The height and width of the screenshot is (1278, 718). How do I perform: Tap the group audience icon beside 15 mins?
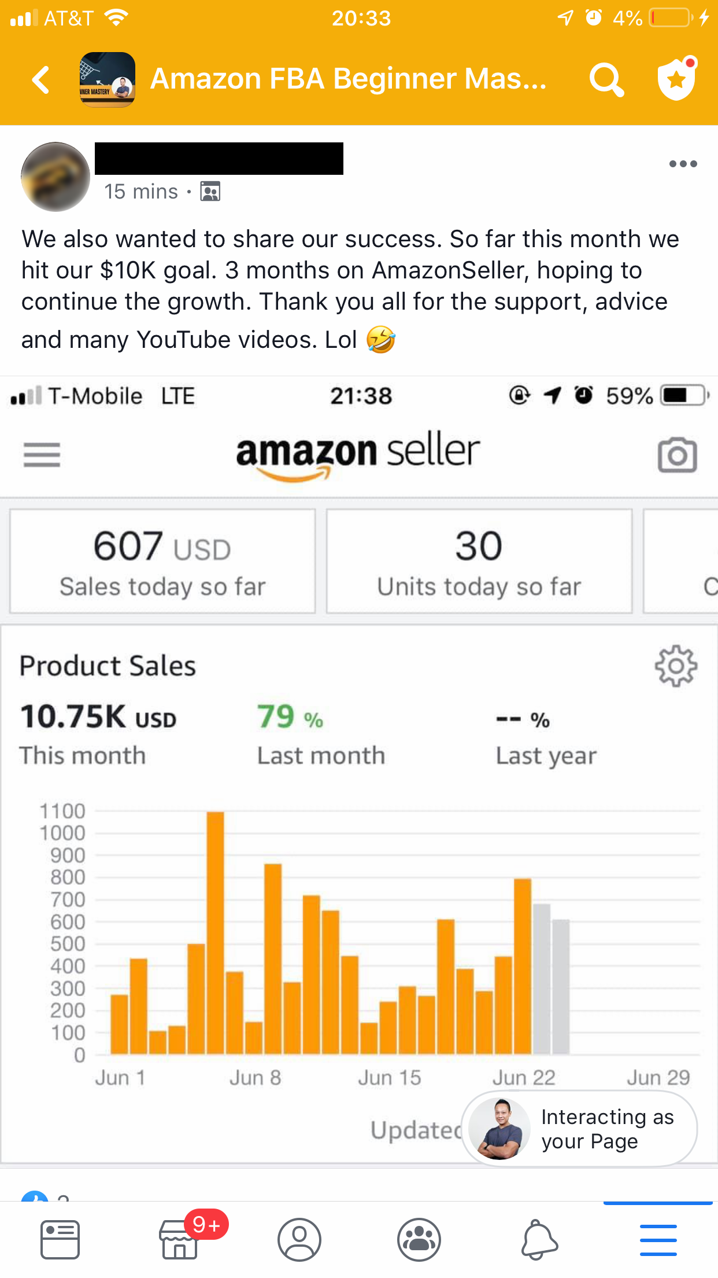[x=210, y=191]
